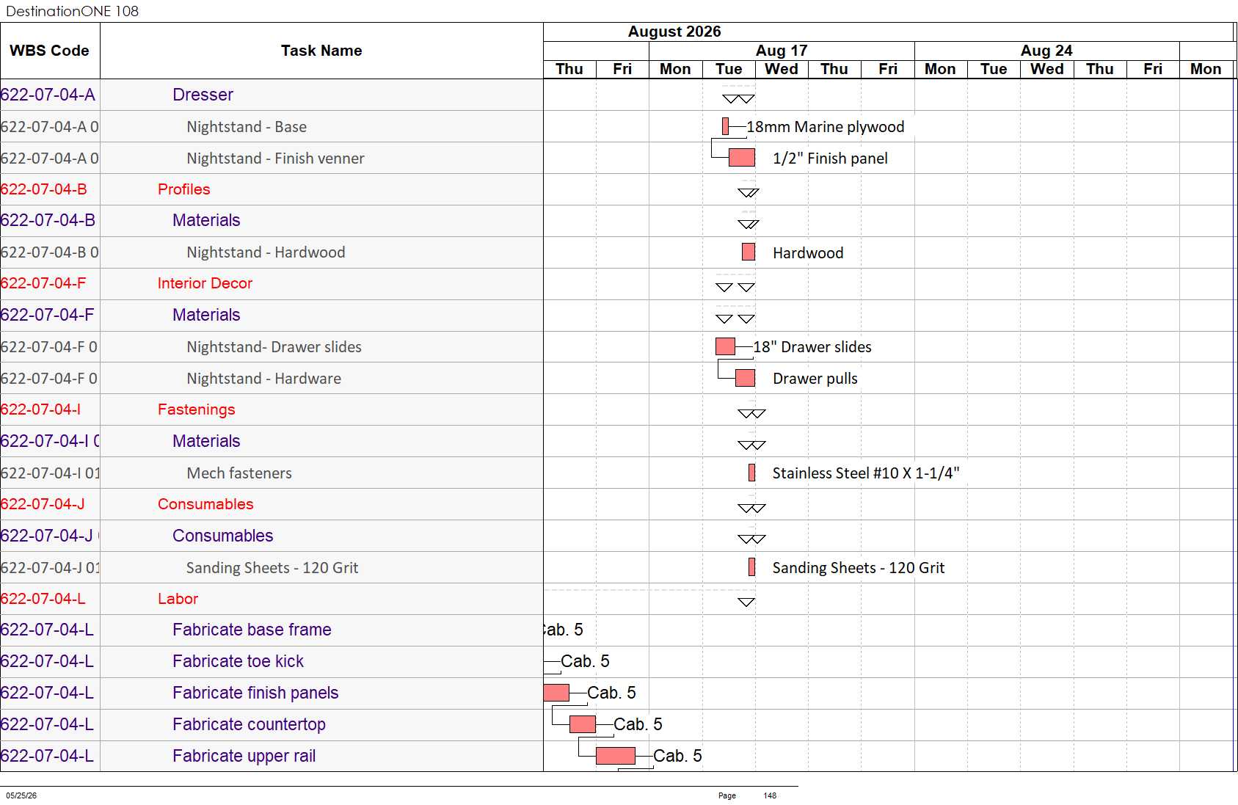Click the Stainless Steel #10 fastener bar
Viewport: 1238px width, 805px height.
tap(751, 473)
